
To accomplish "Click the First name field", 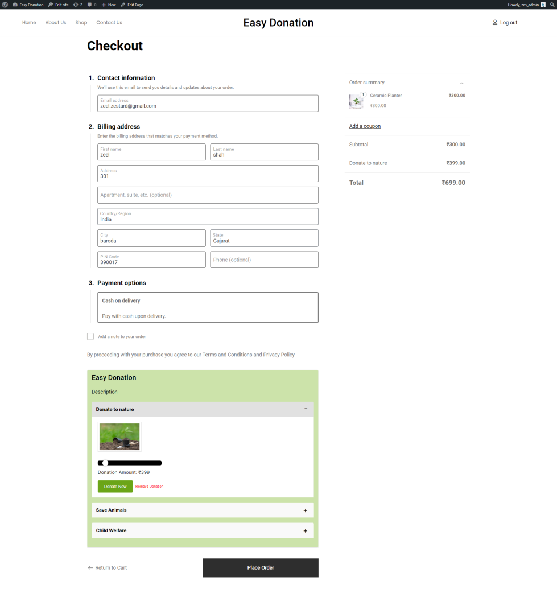I will pyautogui.click(x=151, y=152).
